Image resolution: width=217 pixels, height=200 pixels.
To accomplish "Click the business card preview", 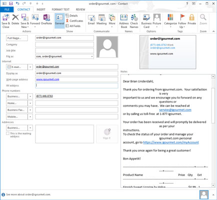I will click(167, 52).
